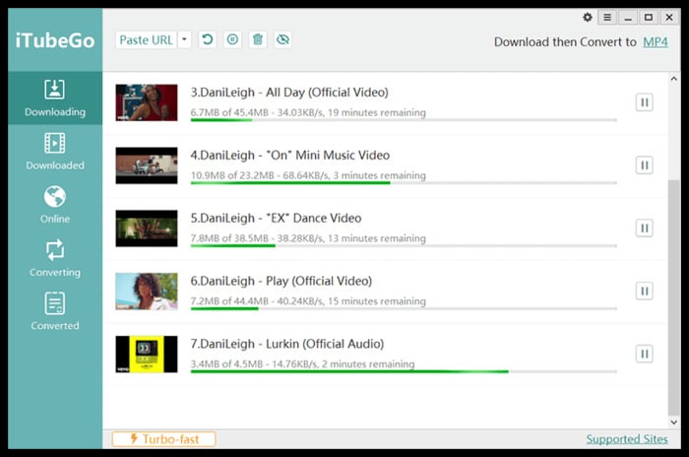Viewport: 689px width, 457px height.
Task: Open the Online browser section
Action: [x=55, y=205]
